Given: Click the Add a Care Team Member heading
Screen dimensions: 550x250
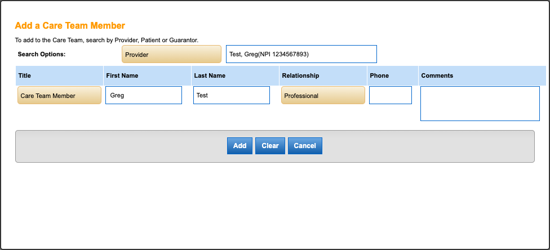Looking at the screenshot, I should (70, 25).
